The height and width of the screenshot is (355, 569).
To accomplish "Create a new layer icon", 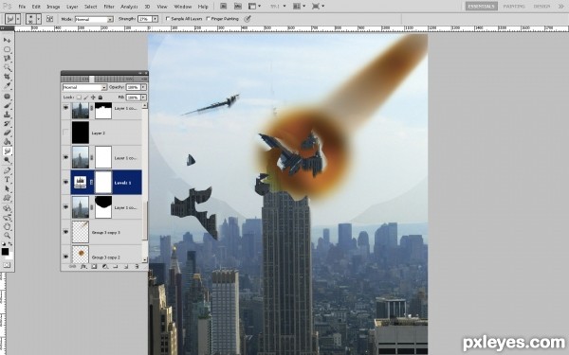I will click(126, 267).
